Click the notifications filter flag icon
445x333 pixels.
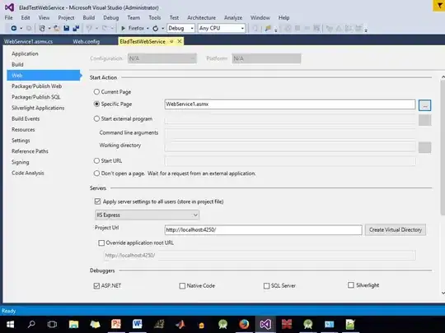tap(439, 6)
